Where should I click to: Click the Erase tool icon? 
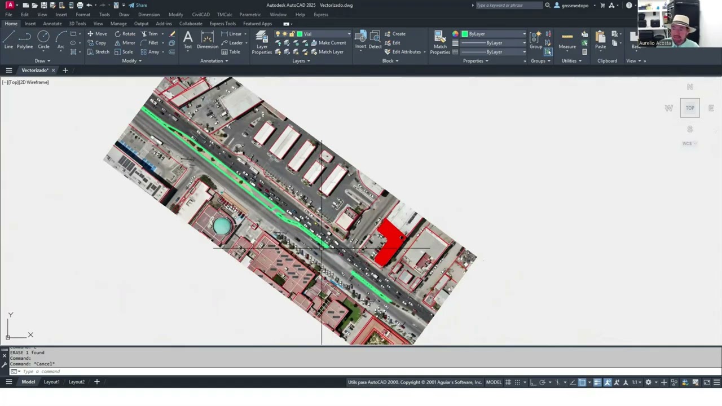click(x=172, y=34)
